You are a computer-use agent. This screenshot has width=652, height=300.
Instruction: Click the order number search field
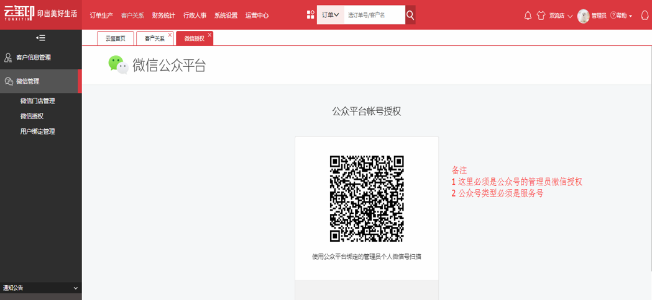tap(375, 15)
